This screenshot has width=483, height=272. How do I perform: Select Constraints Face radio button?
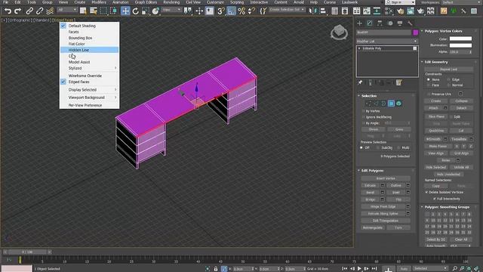[428, 85]
